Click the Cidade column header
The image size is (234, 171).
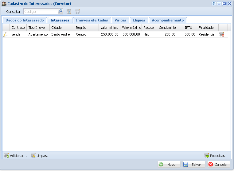click(57, 28)
